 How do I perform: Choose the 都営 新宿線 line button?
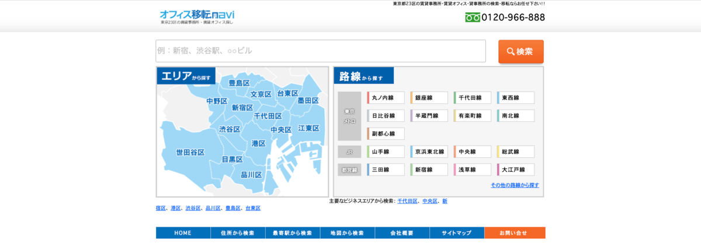(429, 170)
